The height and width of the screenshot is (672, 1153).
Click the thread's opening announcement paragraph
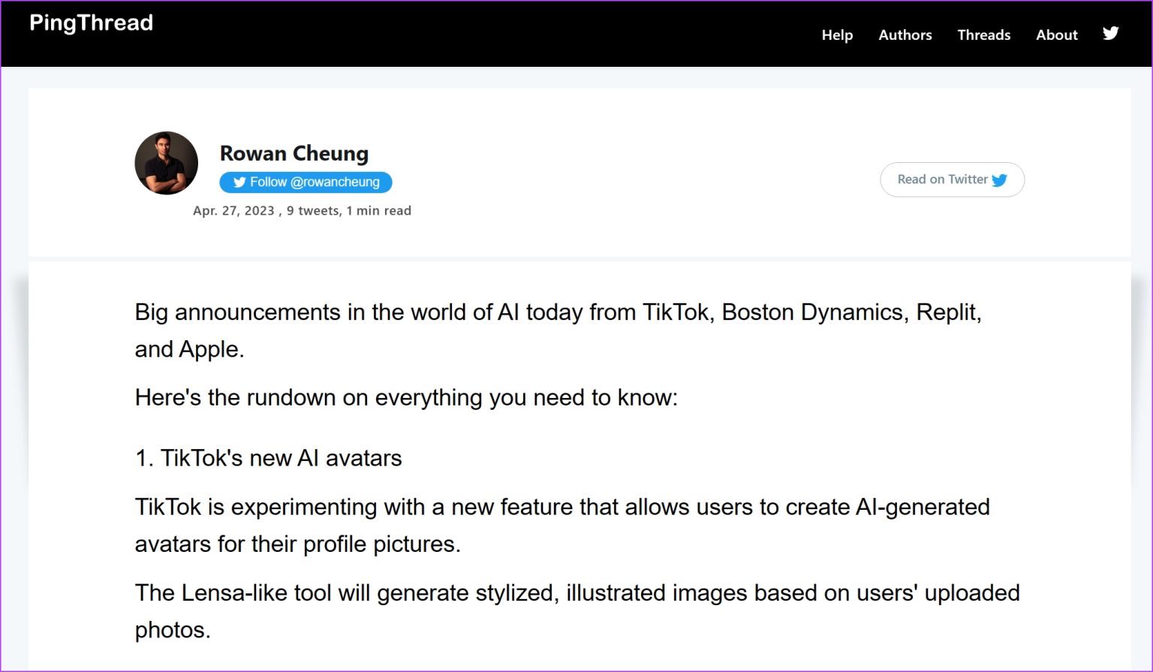point(558,330)
